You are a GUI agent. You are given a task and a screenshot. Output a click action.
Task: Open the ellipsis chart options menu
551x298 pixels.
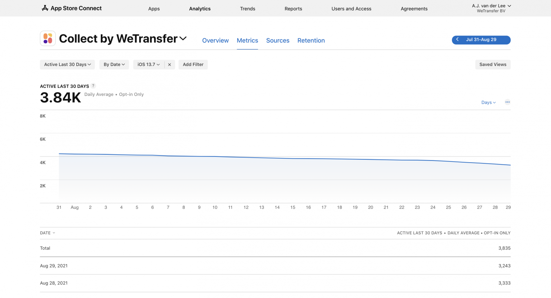(507, 102)
